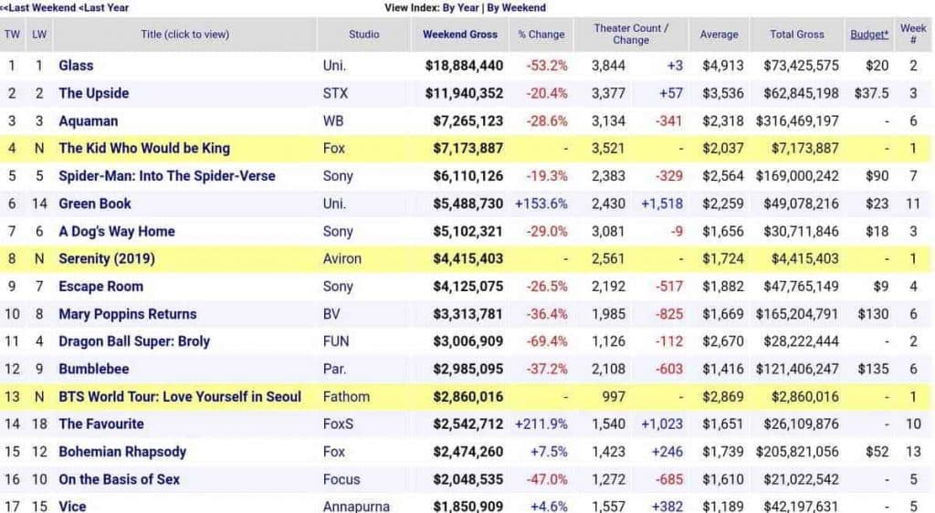Select the Aquaman title link

coord(88,120)
